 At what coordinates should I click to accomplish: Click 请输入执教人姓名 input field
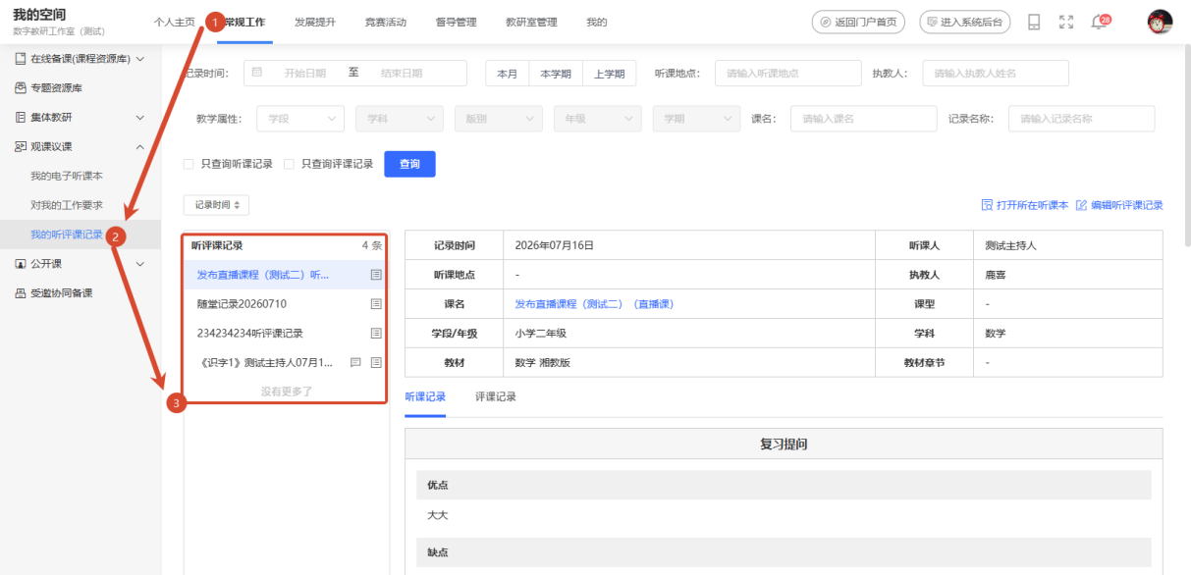point(996,74)
